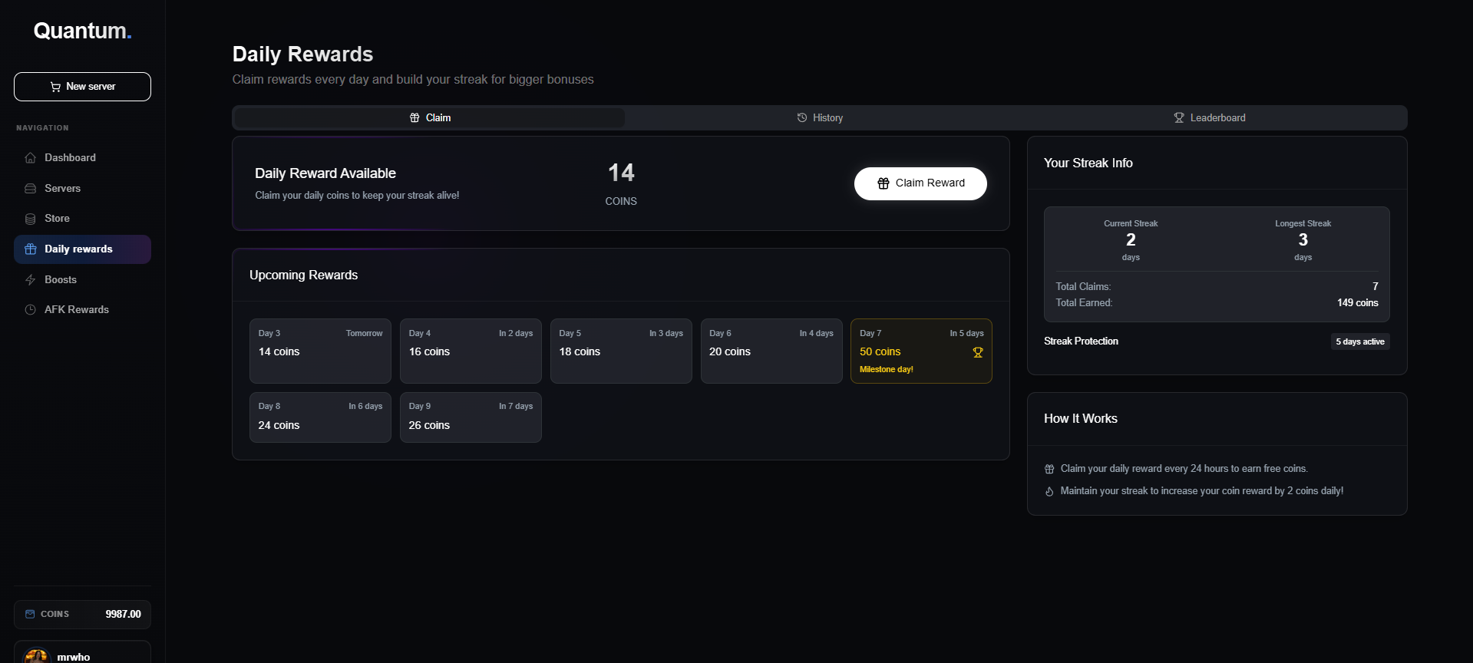Click the Store coins-stack icon
This screenshot has width=1473, height=663.
[31, 219]
